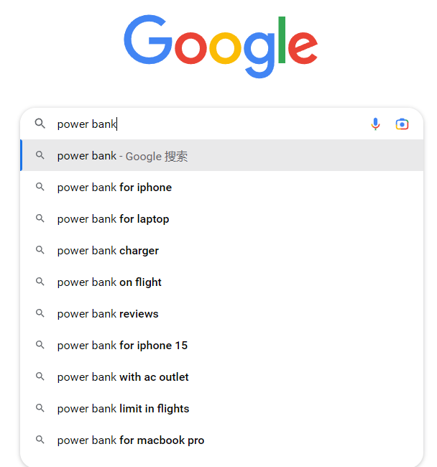Viewport: 437px width, 467px height.
Task: Click the magnifier icon beside 'power bank reviews'
Action: (40, 313)
